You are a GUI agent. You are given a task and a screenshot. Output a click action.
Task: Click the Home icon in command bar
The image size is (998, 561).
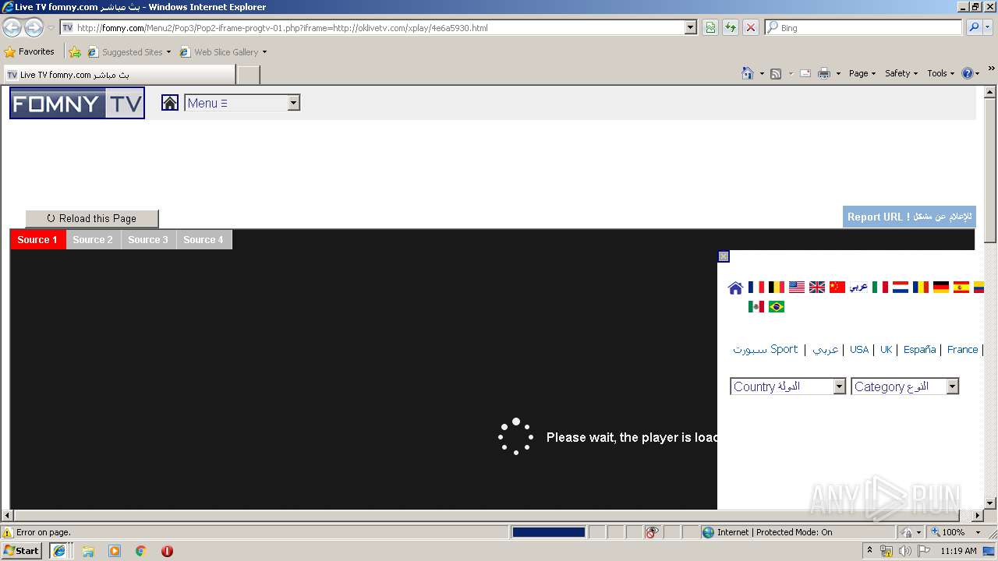(x=748, y=73)
